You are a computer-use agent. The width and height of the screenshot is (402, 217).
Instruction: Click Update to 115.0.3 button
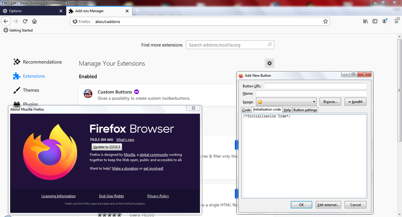pyautogui.click(x=107, y=147)
